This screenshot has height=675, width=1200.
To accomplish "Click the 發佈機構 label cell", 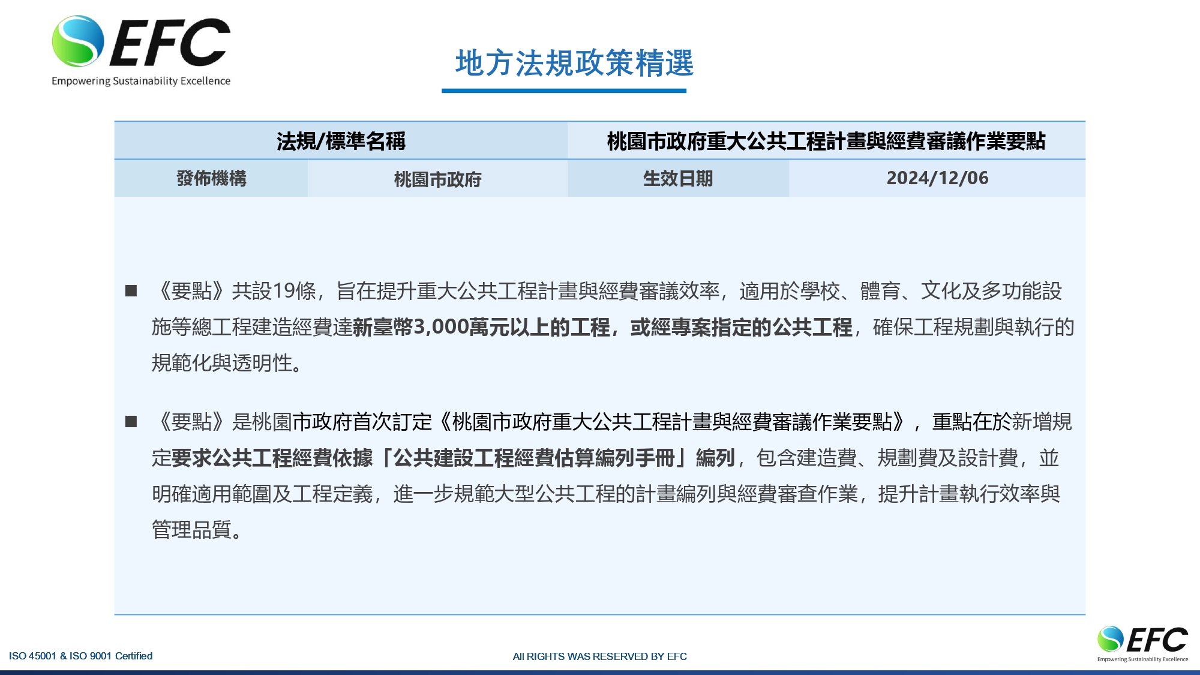I will (211, 178).
